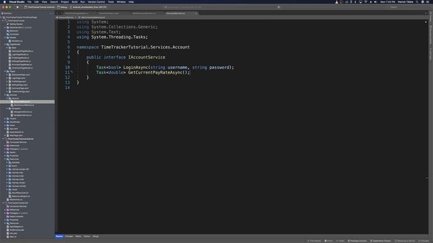Screen dimensions: 433x243
Task: Expand the ViewModels folder
Action: (5, 122)
